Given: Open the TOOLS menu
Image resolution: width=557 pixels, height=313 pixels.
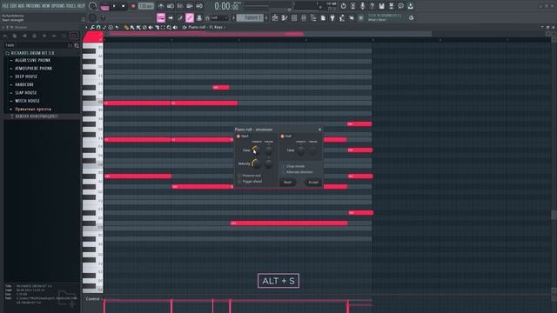Looking at the screenshot, I should tap(71, 6).
